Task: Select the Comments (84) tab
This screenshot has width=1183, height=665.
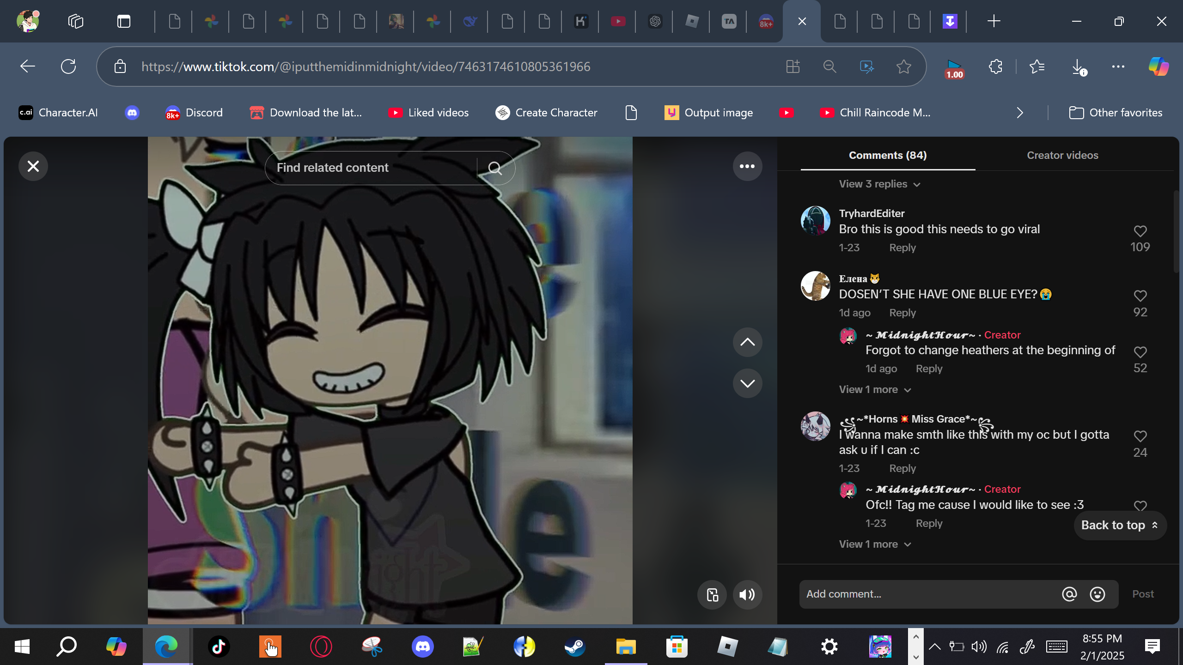Action: pyautogui.click(x=888, y=156)
